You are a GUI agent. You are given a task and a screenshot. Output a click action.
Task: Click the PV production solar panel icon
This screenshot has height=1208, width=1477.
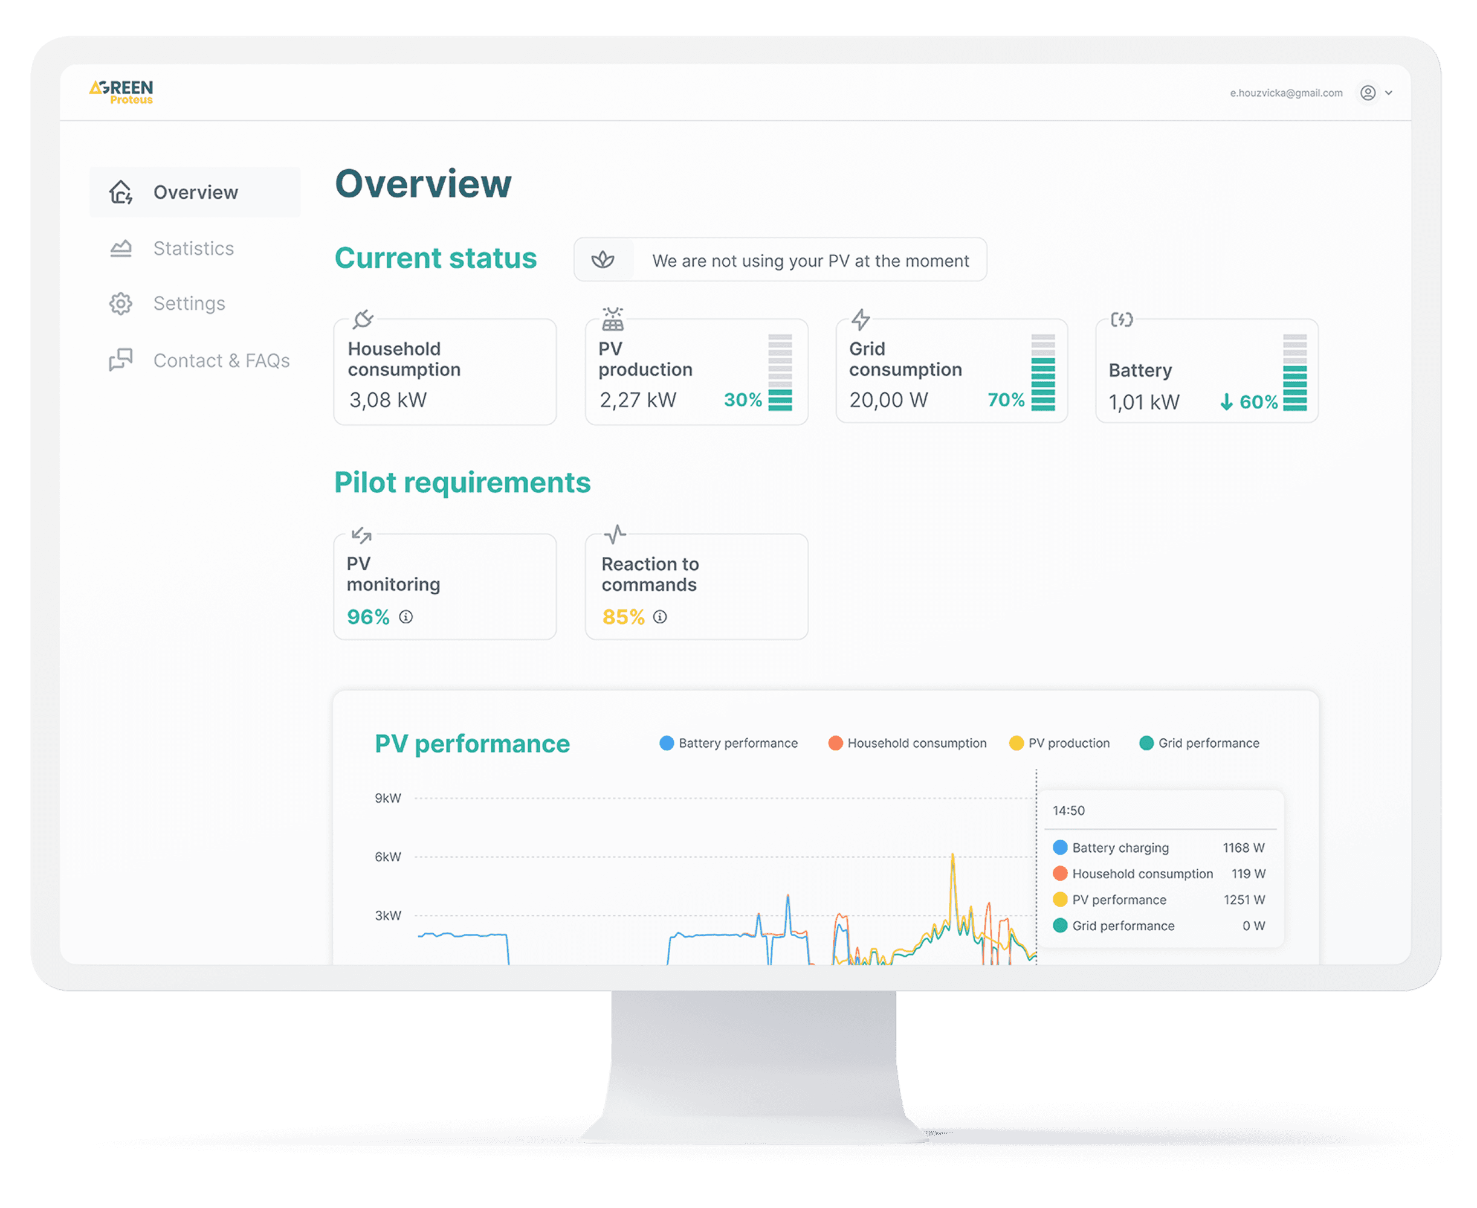pos(613,319)
